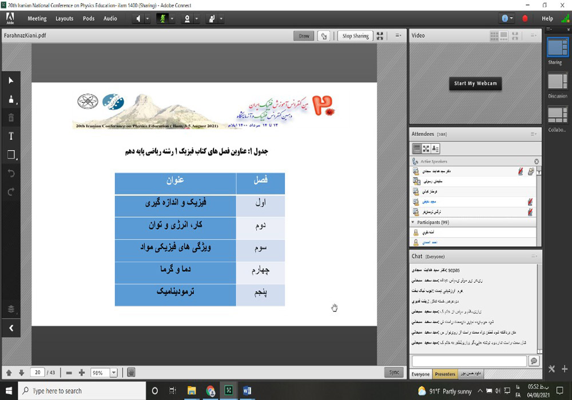Select the rectangle shape tool

coord(10,155)
